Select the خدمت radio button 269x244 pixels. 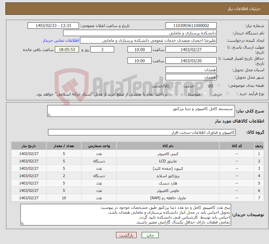[199, 85]
